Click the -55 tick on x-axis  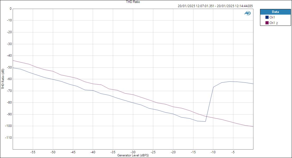(x=33, y=152)
